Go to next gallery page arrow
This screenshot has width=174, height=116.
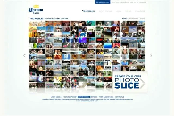pyautogui.click(x=151, y=55)
